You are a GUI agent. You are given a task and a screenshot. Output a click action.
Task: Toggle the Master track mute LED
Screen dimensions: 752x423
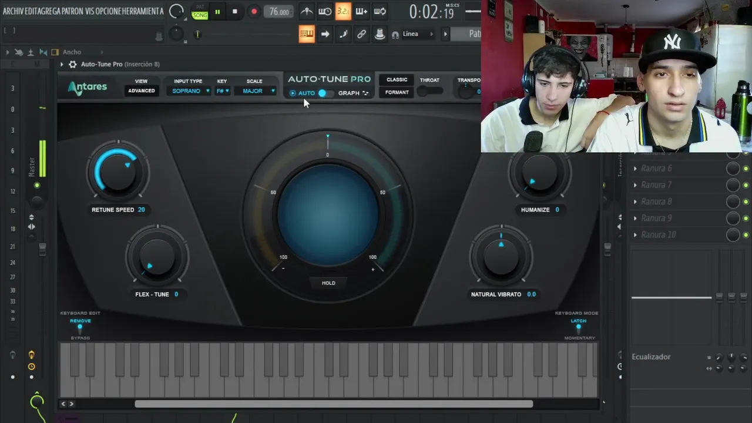tap(37, 185)
